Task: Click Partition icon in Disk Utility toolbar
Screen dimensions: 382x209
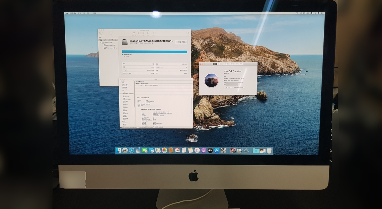Action: click(138, 33)
